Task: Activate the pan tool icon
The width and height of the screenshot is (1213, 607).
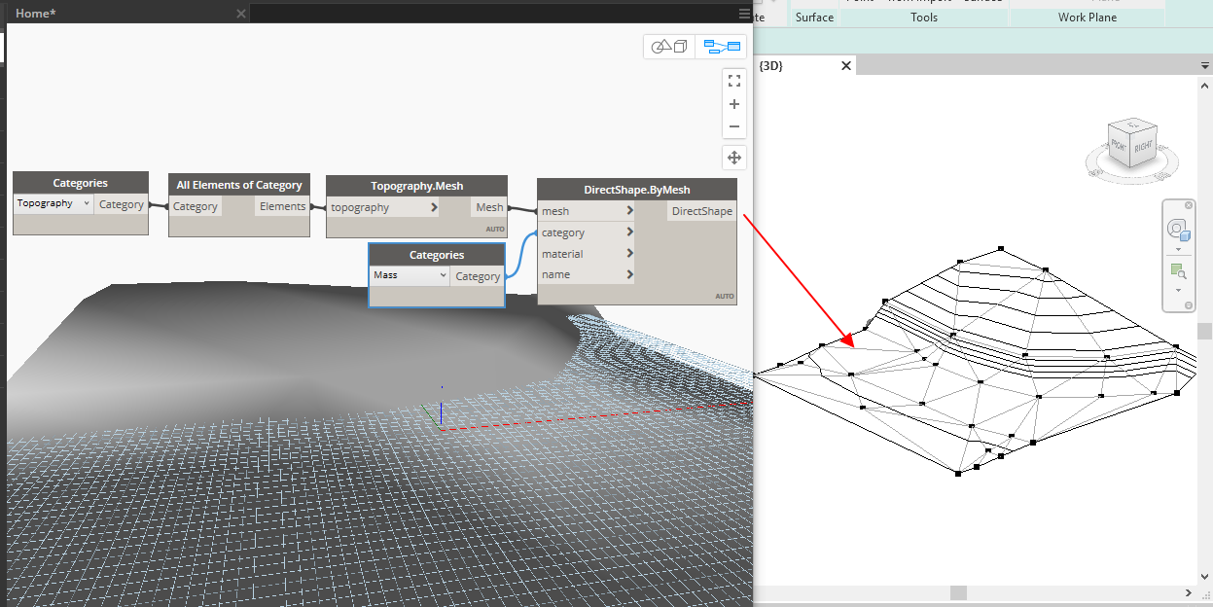Action: pos(734,157)
